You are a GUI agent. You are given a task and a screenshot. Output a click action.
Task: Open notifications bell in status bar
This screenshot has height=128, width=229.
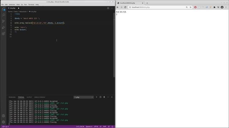[x=112, y=127]
